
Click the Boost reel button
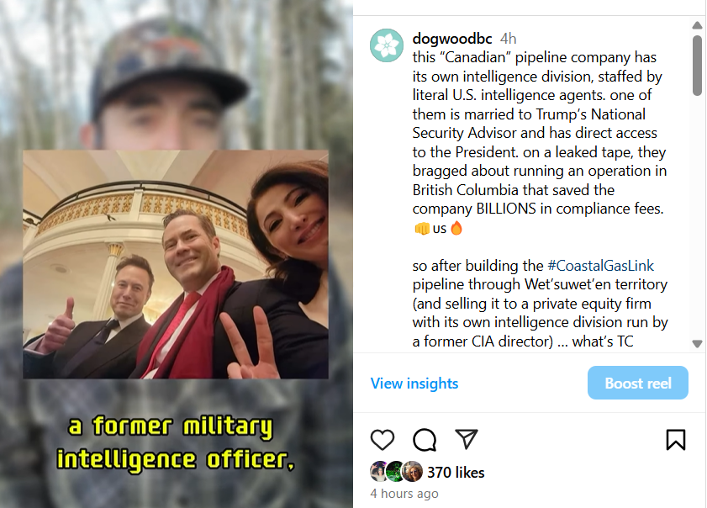[x=637, y=383]
